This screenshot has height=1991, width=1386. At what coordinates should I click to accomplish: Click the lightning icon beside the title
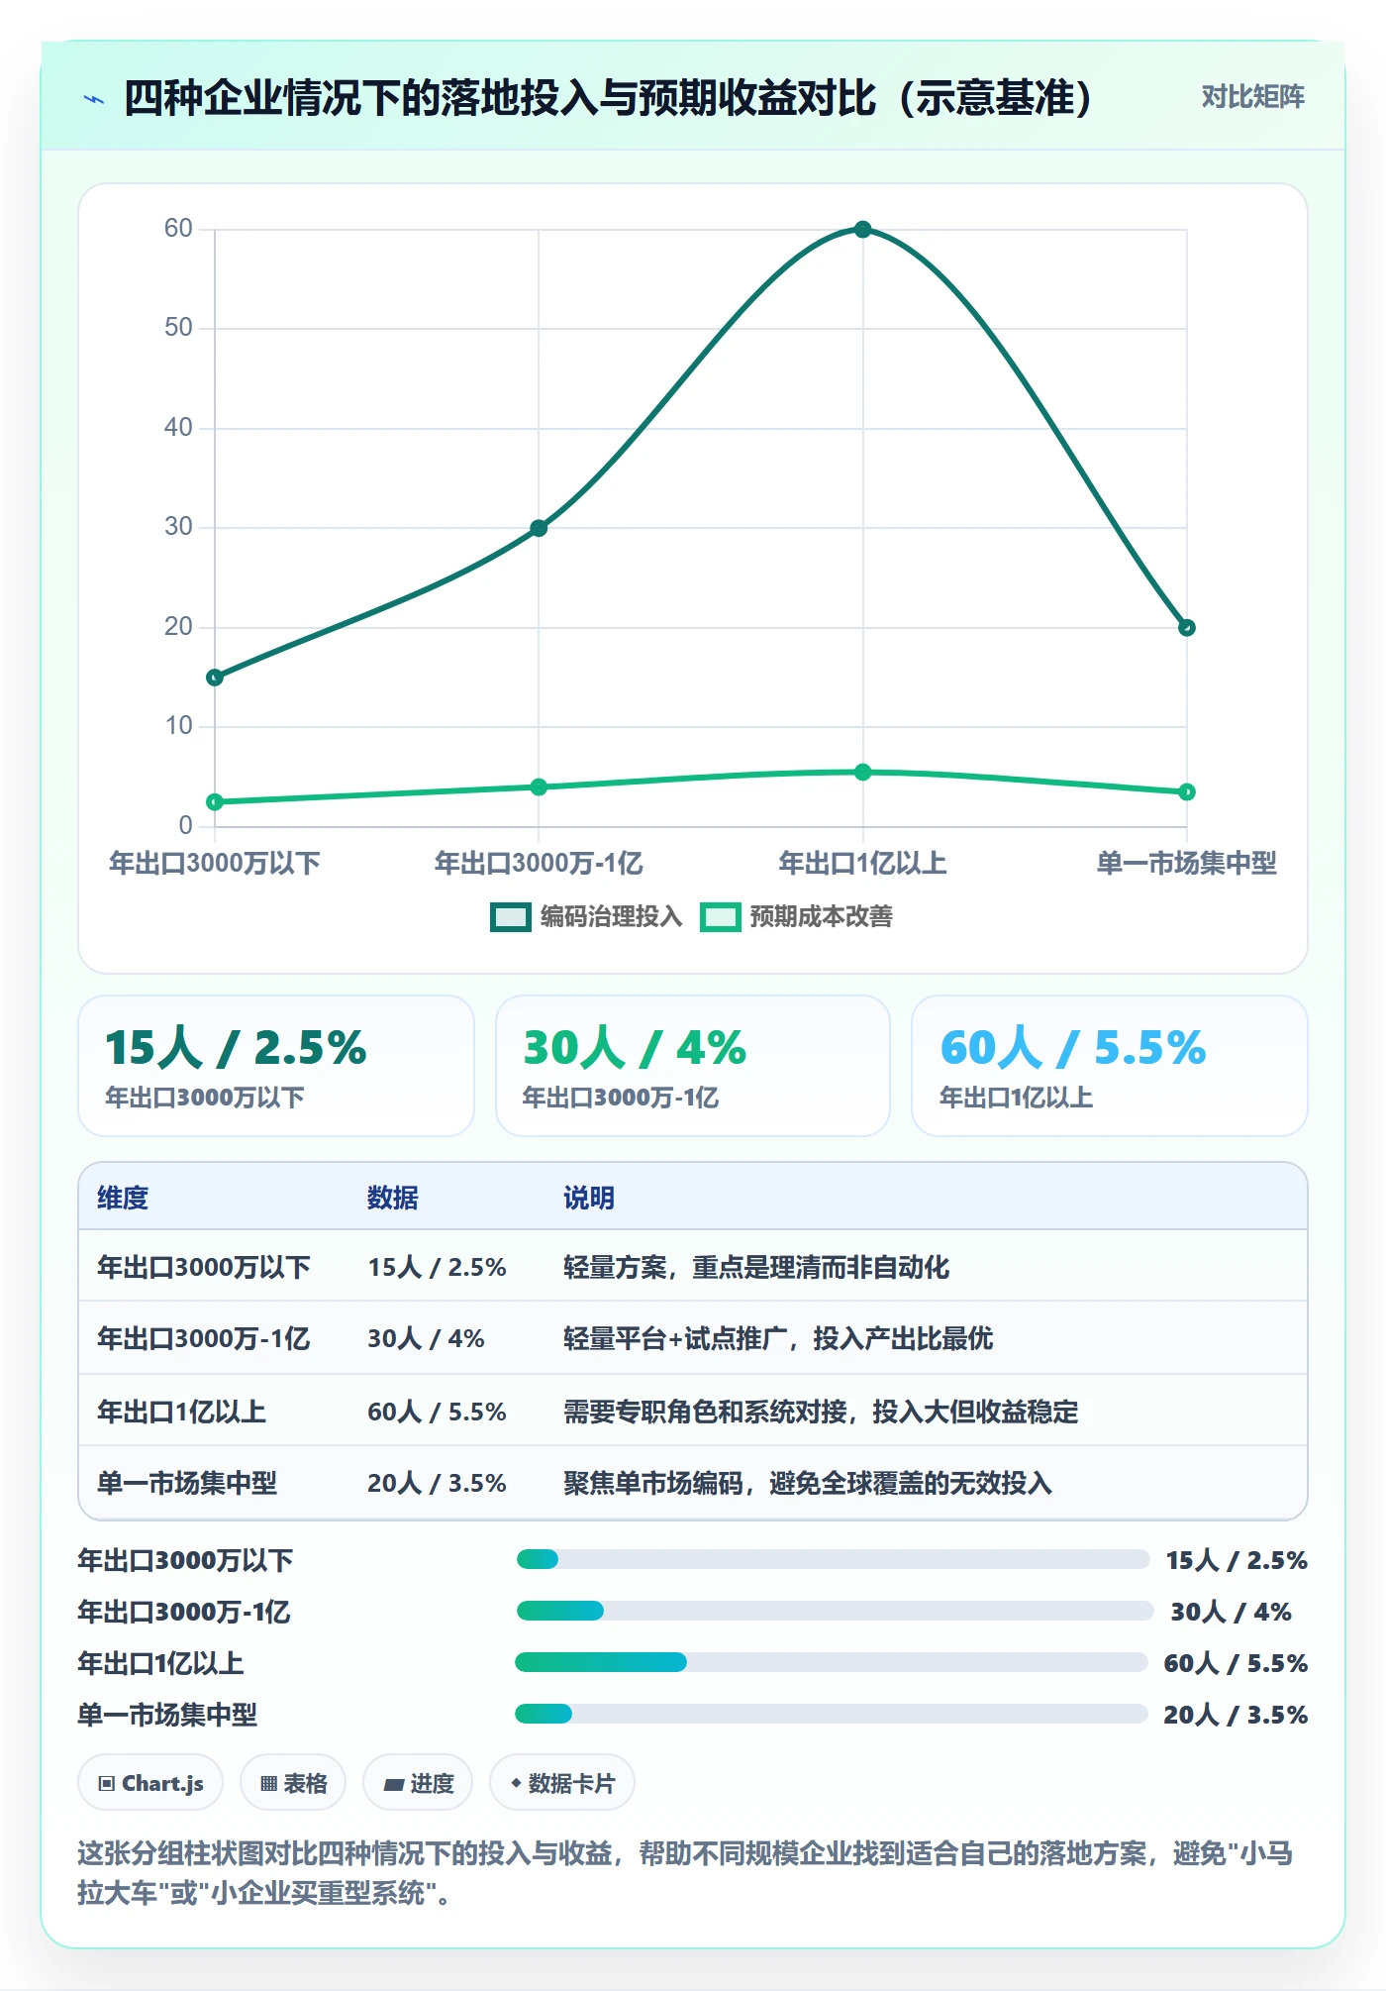(94, 98)
